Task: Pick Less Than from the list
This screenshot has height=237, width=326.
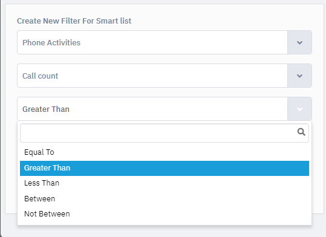Action: (x=165, y=183)
